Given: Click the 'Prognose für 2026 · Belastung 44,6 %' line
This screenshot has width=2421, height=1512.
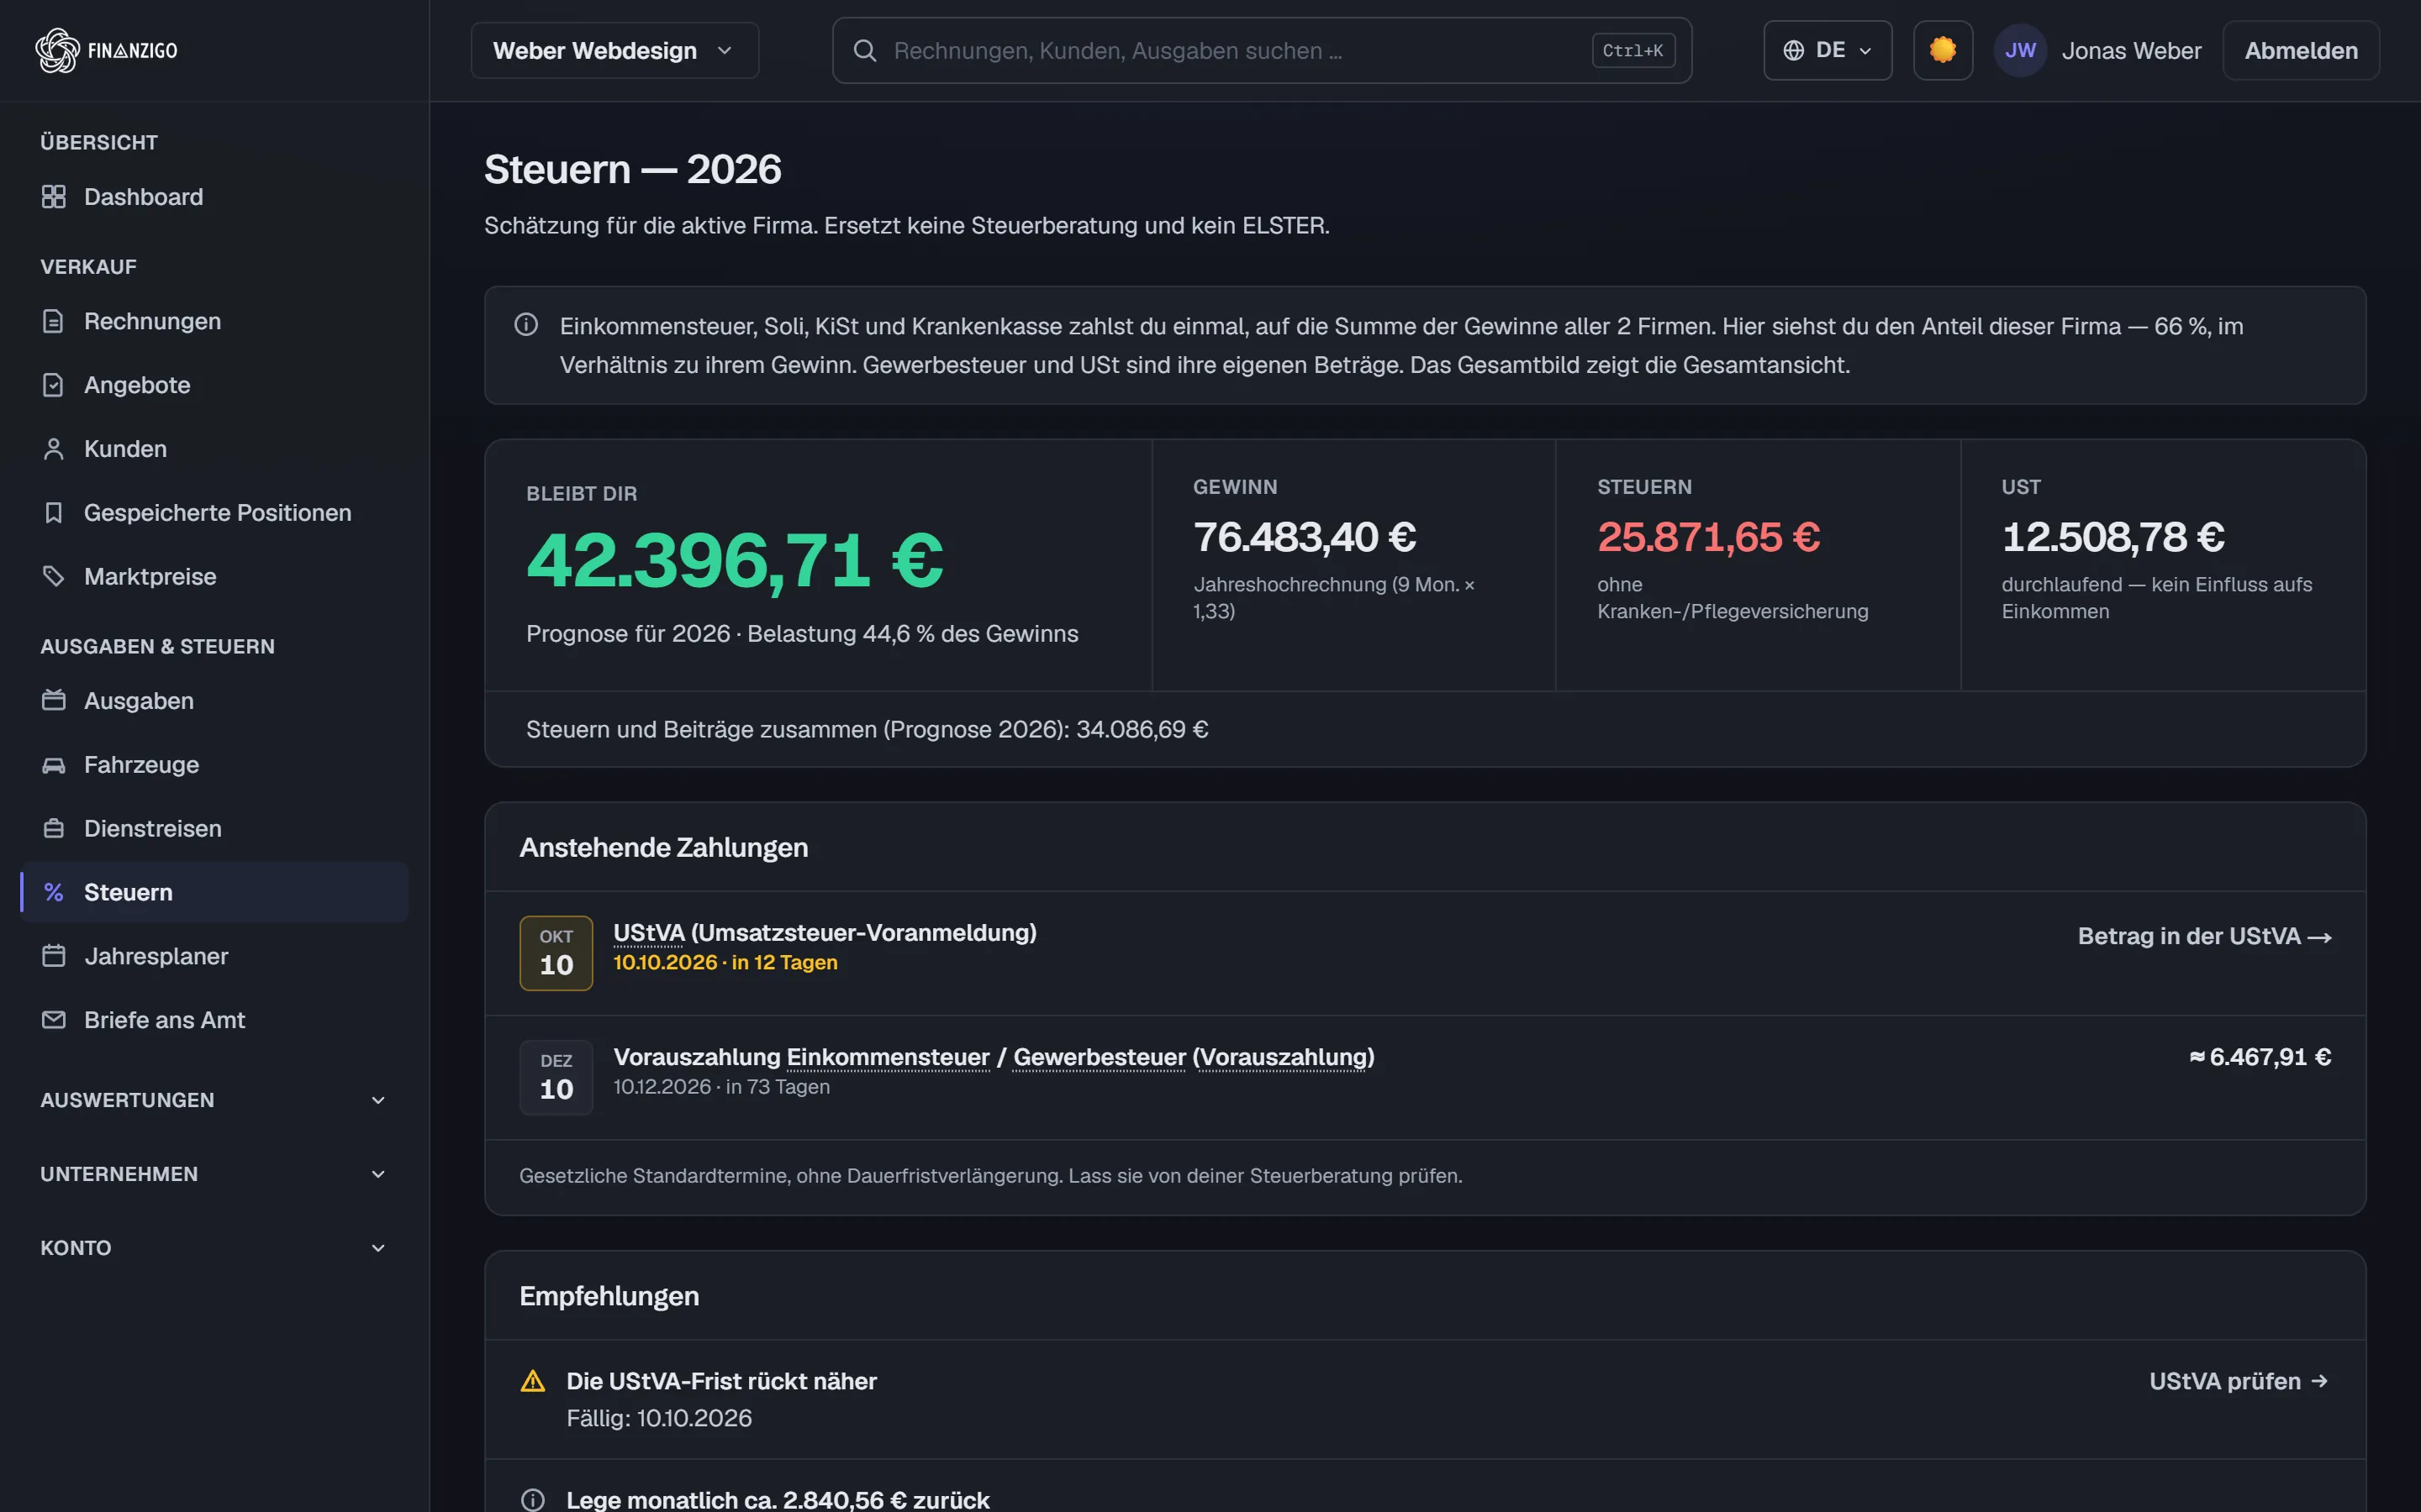Looking at the screenshot, I should point(802,634).
